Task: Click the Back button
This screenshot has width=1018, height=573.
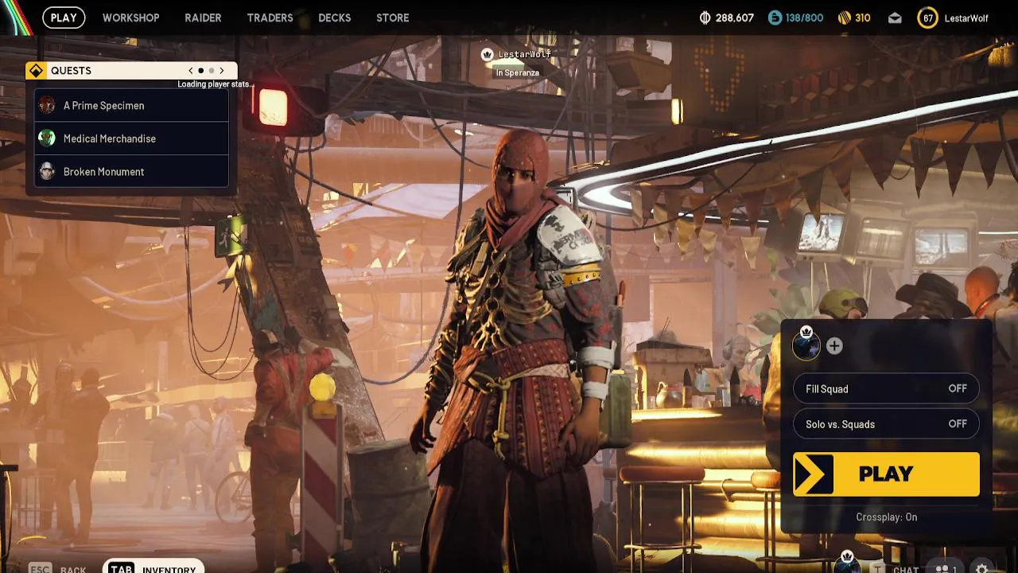Action: [x=58, y=568]
